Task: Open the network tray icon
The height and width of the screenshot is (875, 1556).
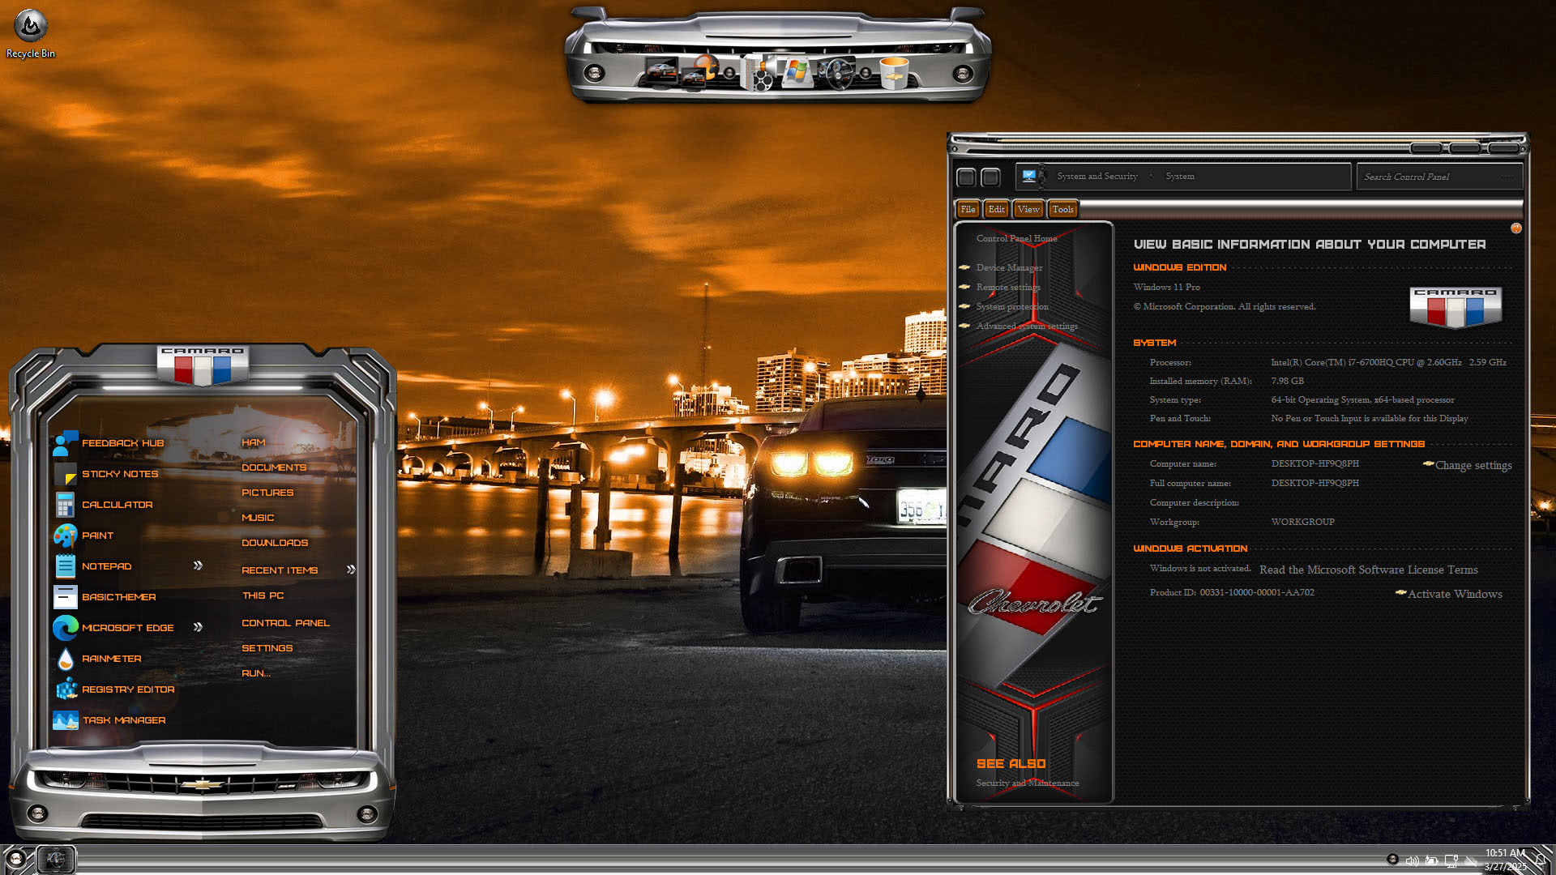Action: (x=1451, y=860)
